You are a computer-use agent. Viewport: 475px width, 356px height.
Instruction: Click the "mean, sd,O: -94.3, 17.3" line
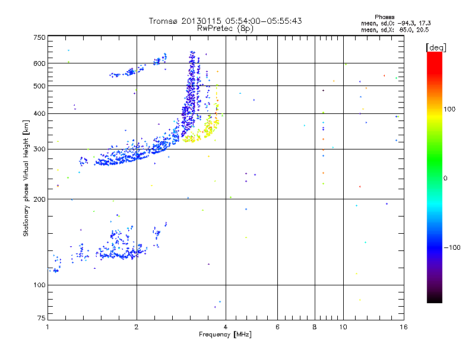[x=396, y=23]
